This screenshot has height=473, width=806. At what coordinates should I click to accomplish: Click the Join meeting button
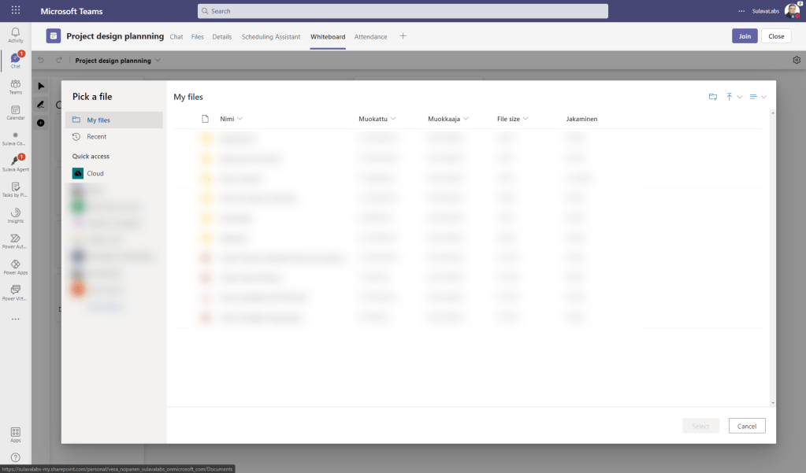click(744, 36)
